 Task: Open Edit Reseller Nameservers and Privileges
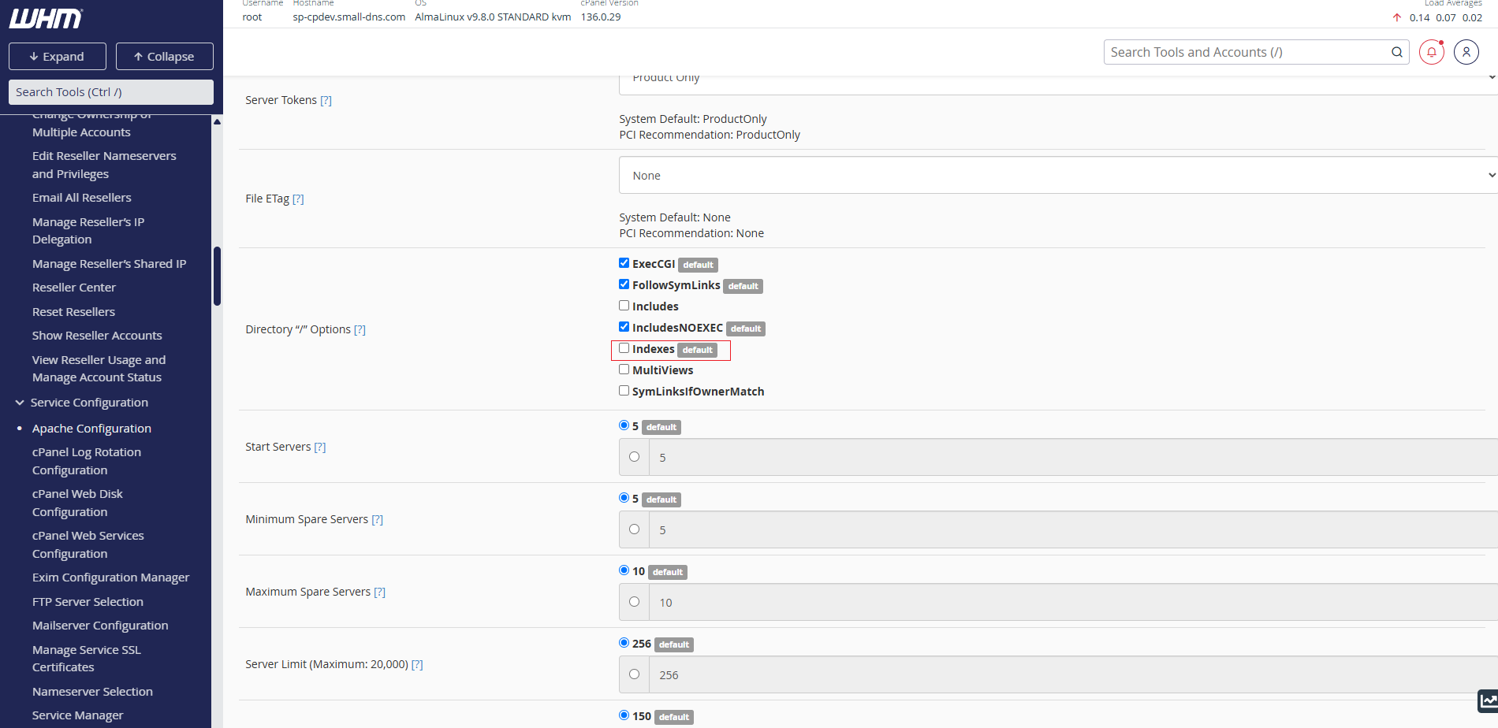tap(104, 165)
